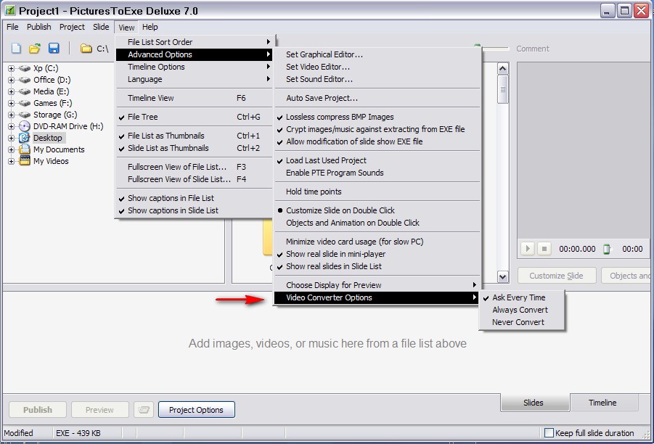The width and height of the screenshot is (654, 444).
Task: Click the green marker icon beside 00:00.000
Action: pos(607,249)
